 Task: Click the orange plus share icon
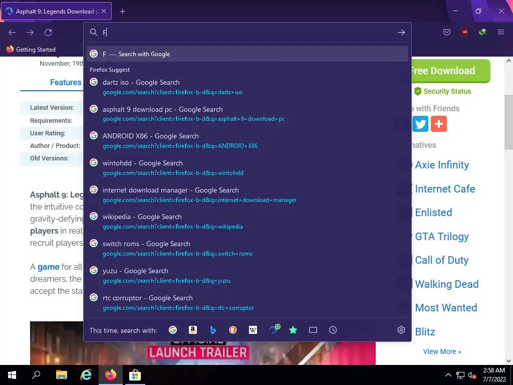[439, 124]
